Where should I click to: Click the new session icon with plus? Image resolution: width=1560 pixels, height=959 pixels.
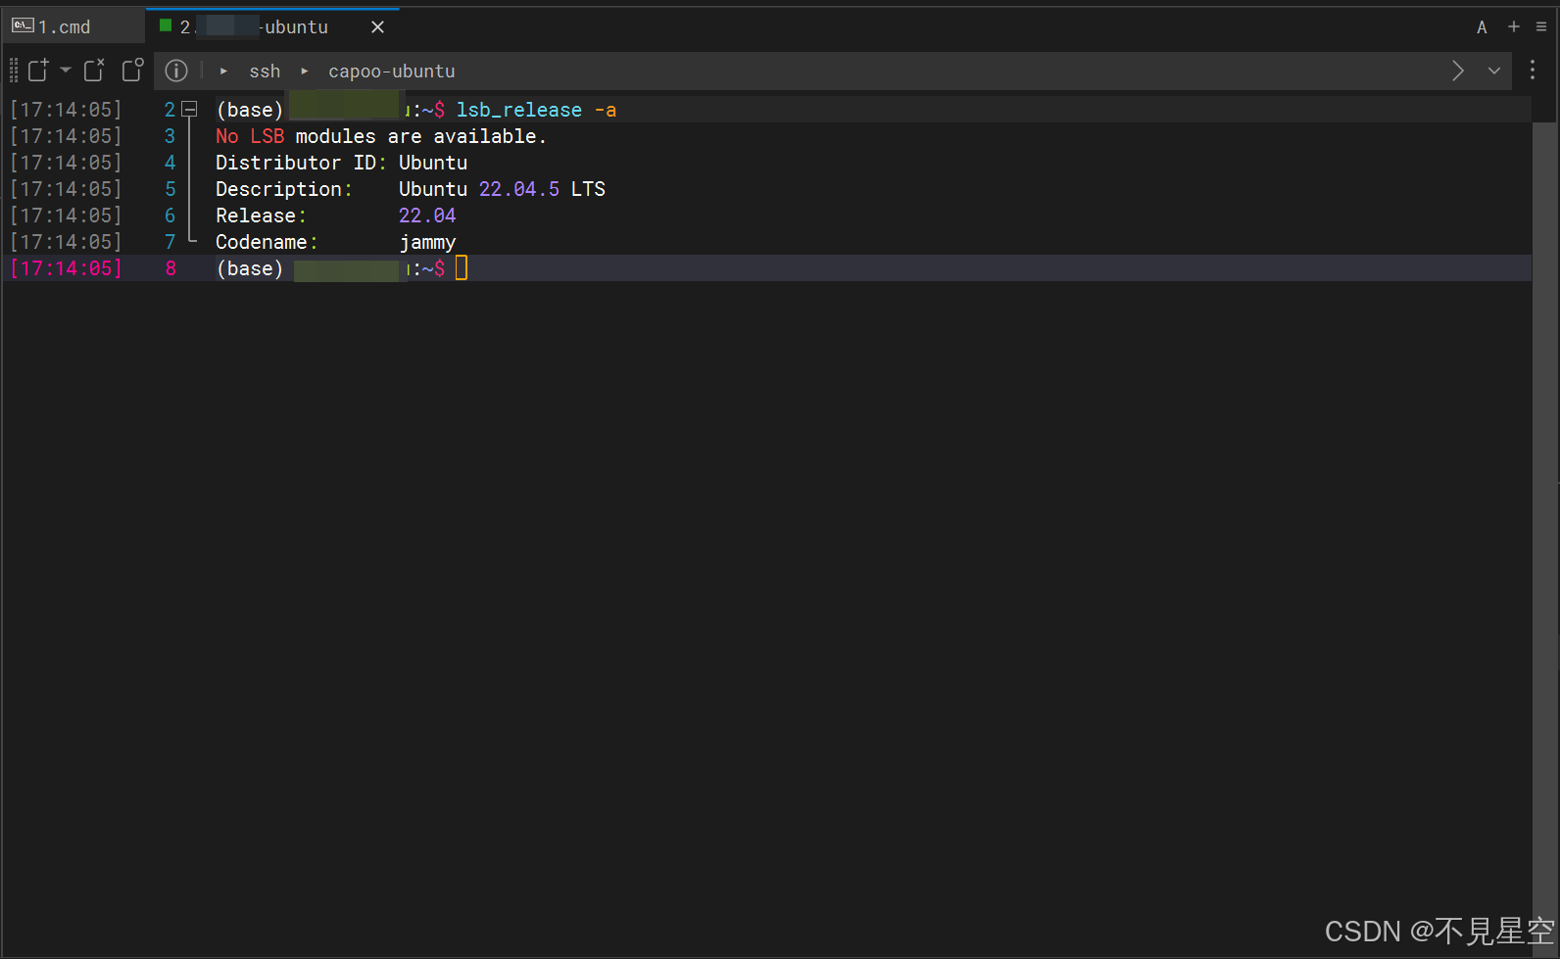(38, 70)
